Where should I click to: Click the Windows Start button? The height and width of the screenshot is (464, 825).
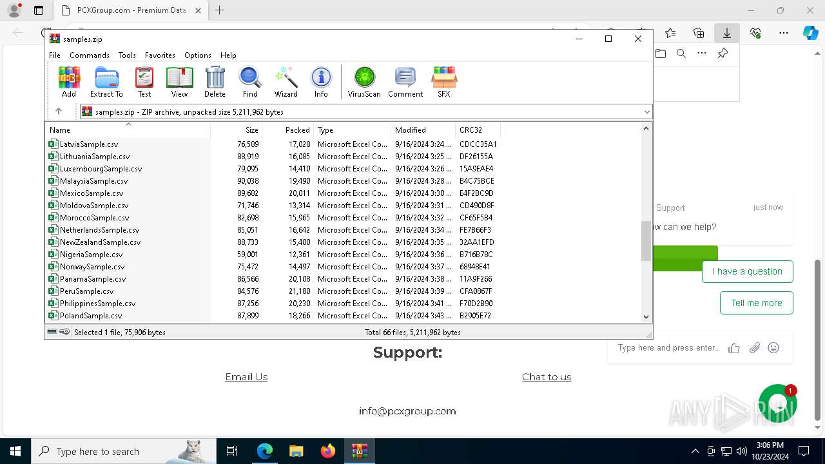[x=15, y=451]
